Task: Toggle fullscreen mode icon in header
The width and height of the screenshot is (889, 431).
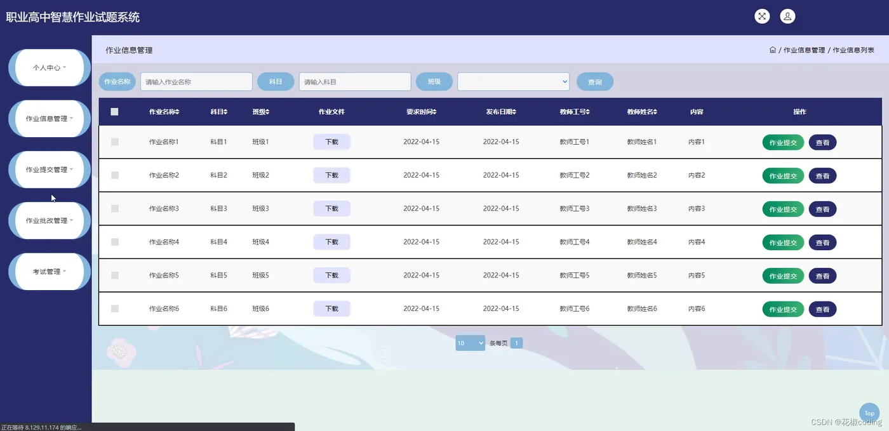Action: (762, 17)
